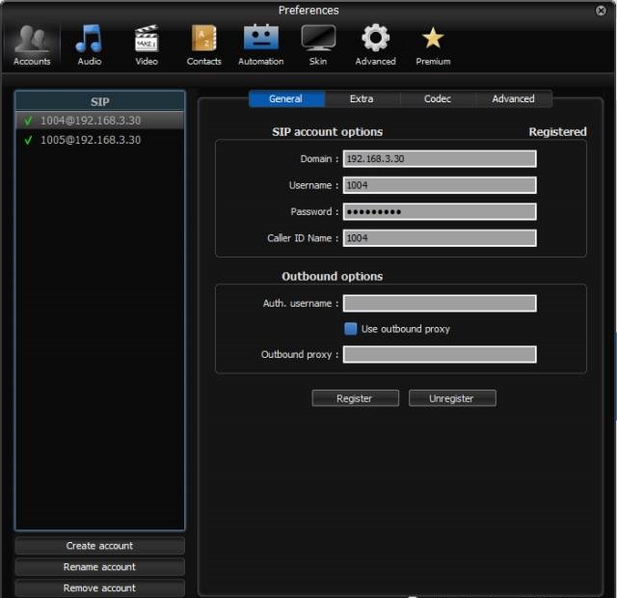Select account 1004@192.168.3.30

(x=91, y=122)
